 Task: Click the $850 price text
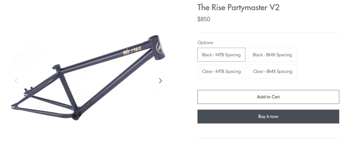204,19
